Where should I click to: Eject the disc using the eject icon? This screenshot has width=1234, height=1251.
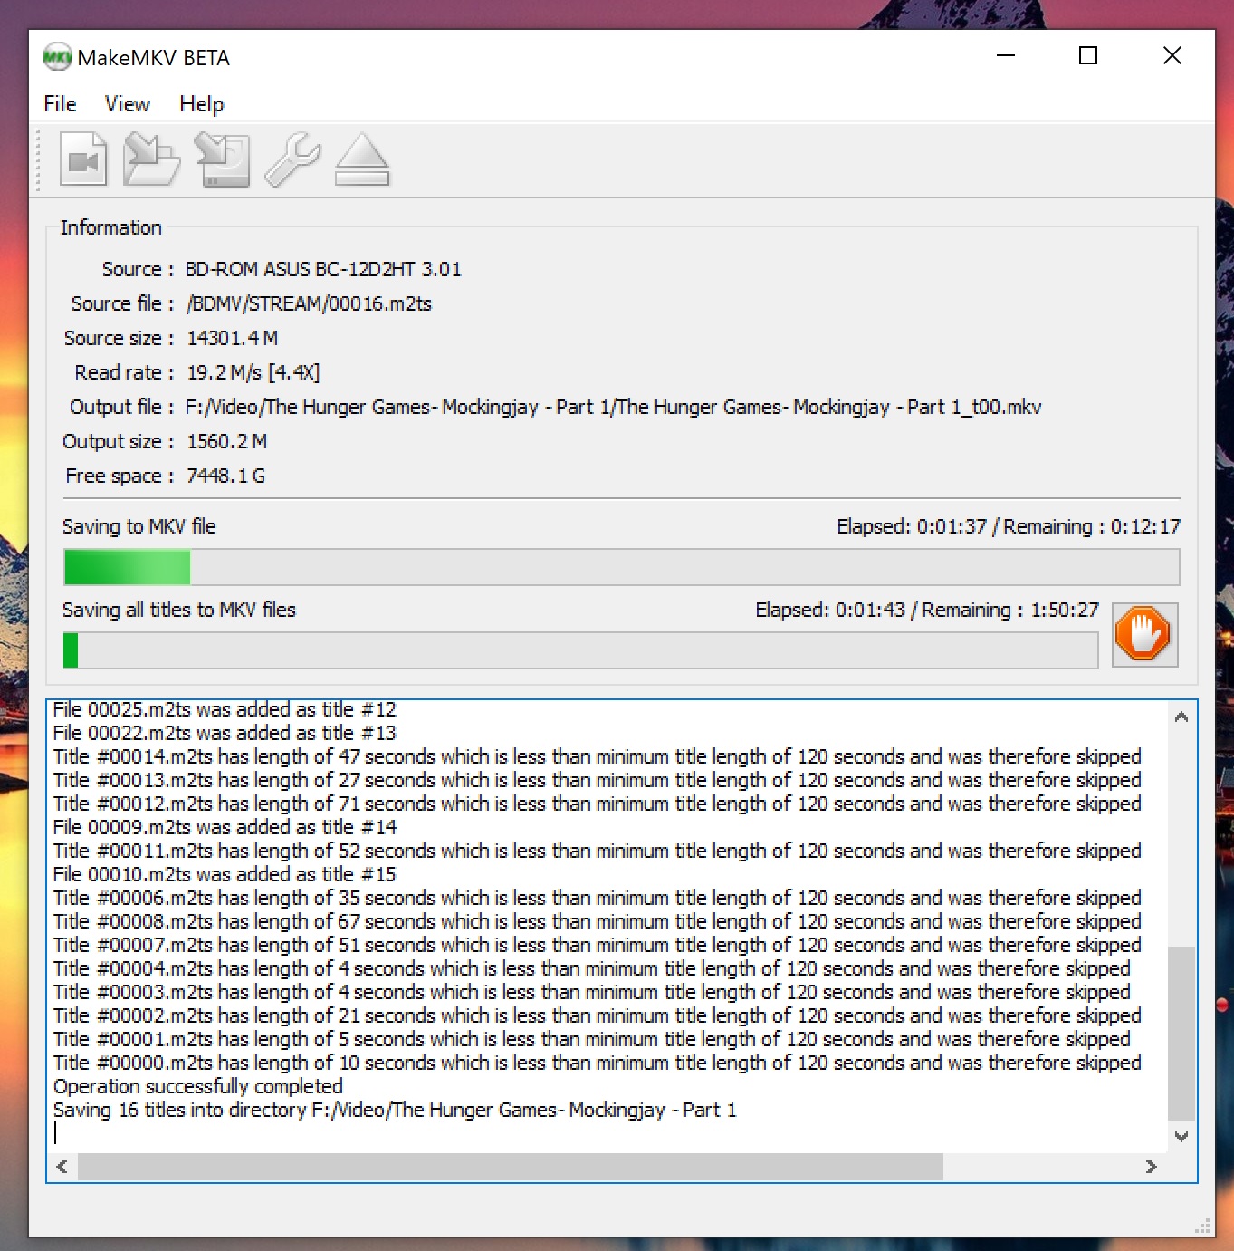coord(362,159)
